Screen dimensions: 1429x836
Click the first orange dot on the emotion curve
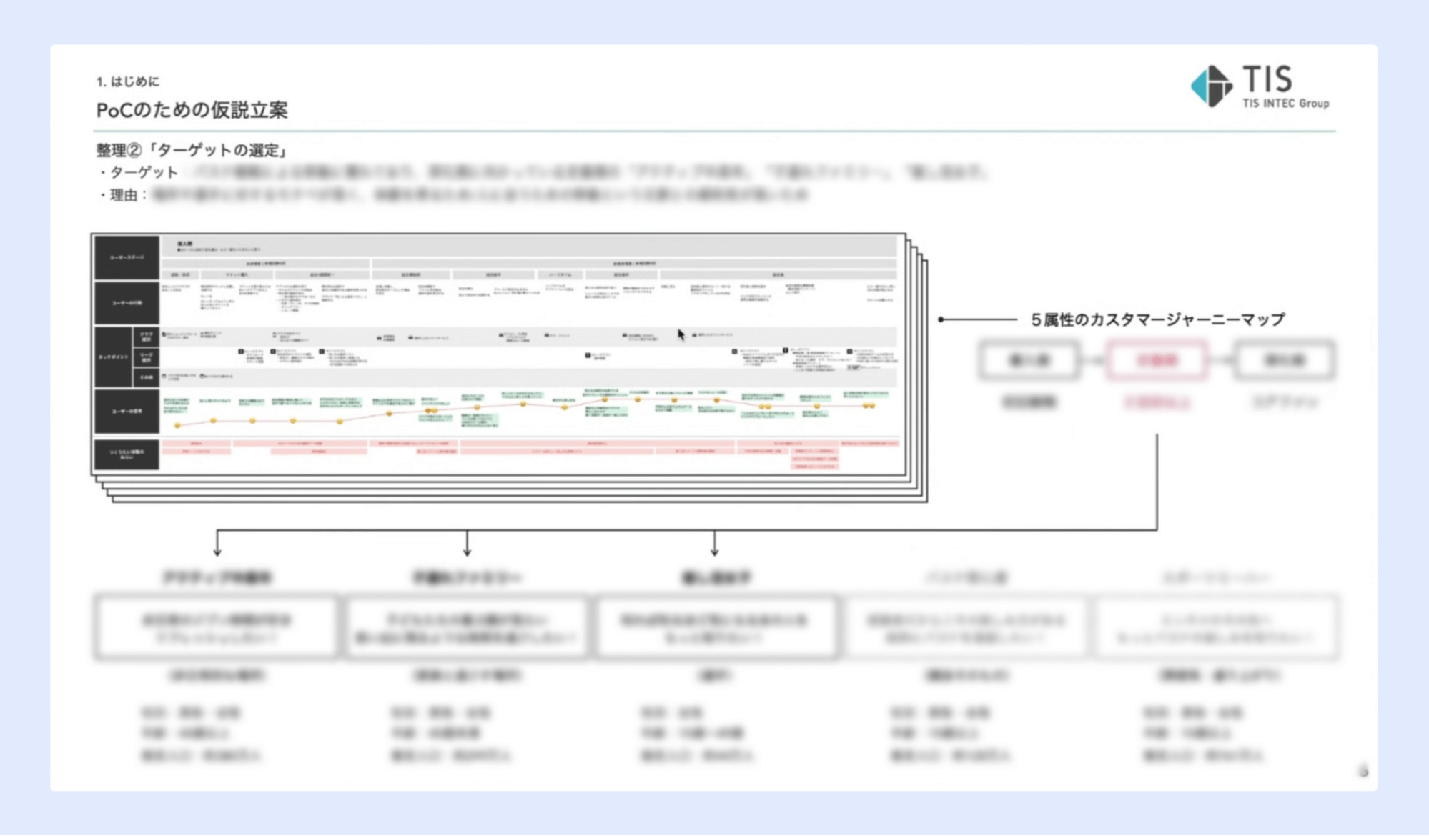177,426
